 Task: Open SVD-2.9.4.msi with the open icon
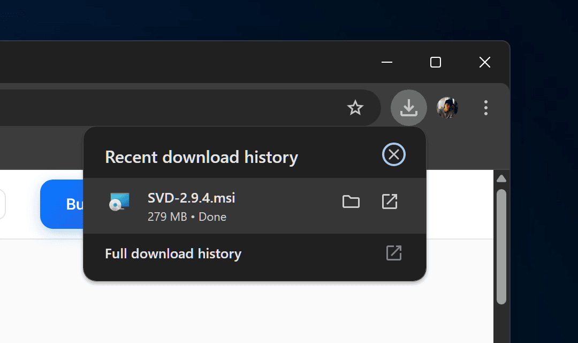coord(390,202)
